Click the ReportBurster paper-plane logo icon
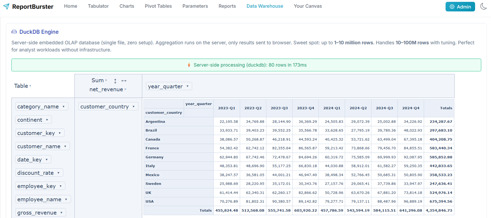 coord(7,6)
